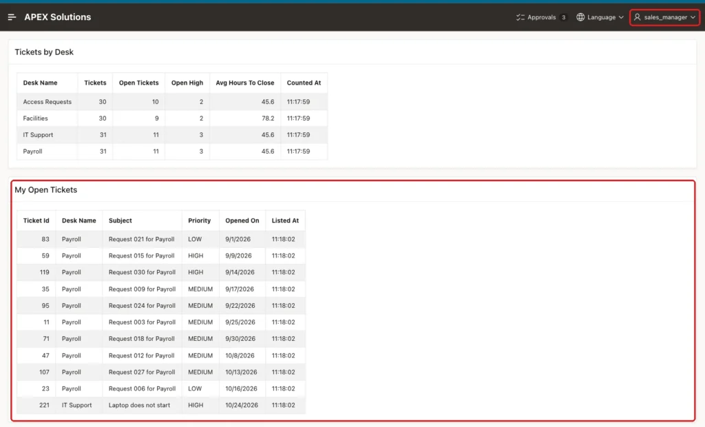Click the 10/24/2026 opened date
This screenshot has width=705, height=427.
point(242,405)
